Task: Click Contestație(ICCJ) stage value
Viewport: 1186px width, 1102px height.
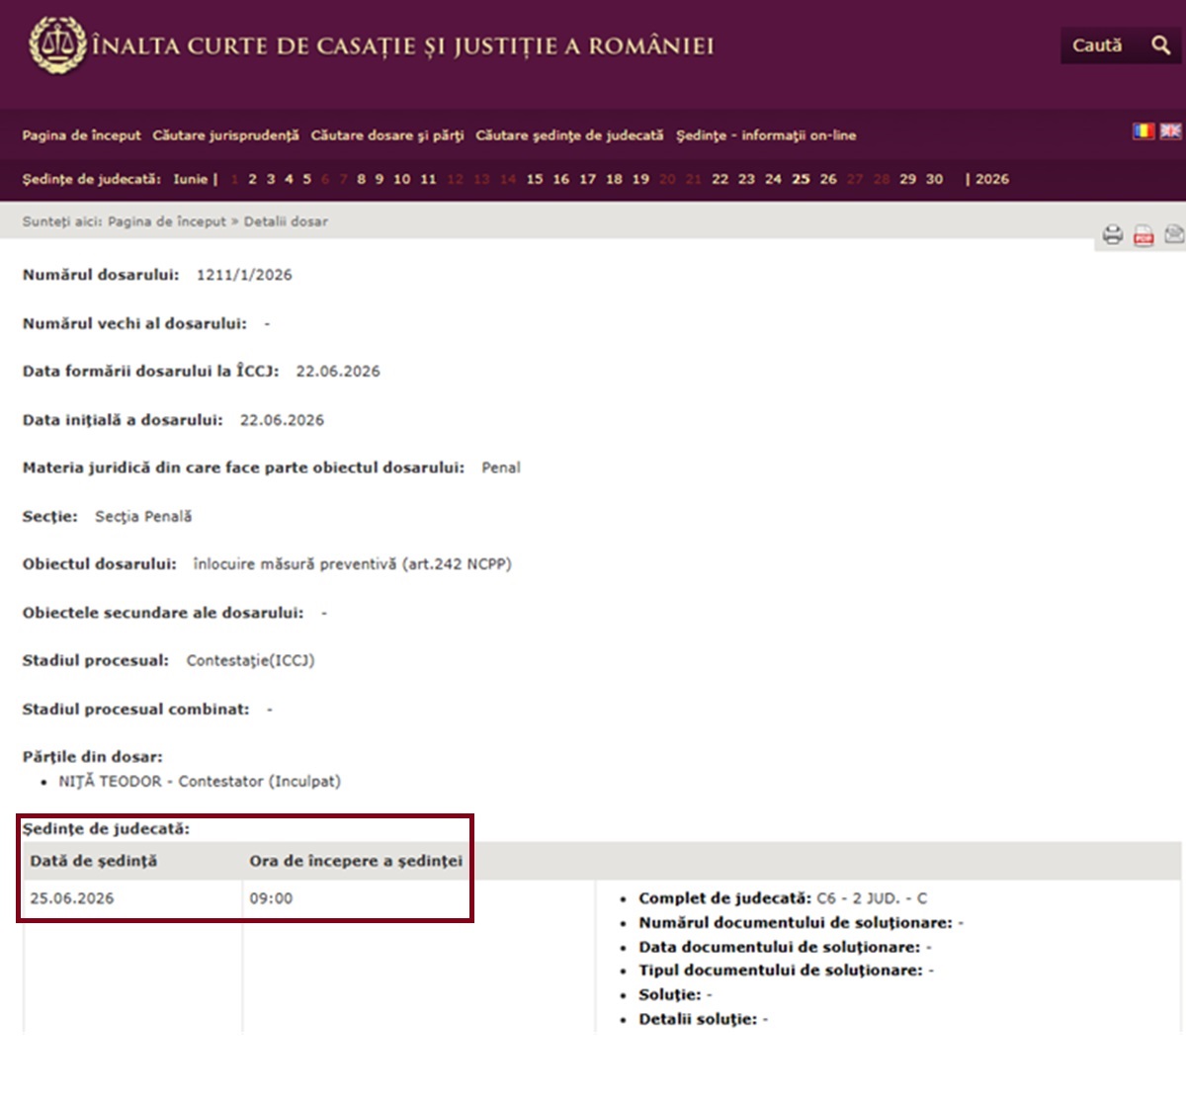Action: point(250,660)
